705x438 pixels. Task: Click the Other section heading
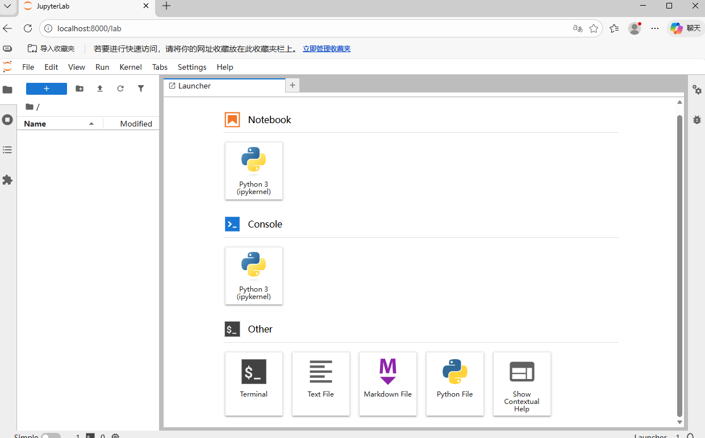(260, 329)
